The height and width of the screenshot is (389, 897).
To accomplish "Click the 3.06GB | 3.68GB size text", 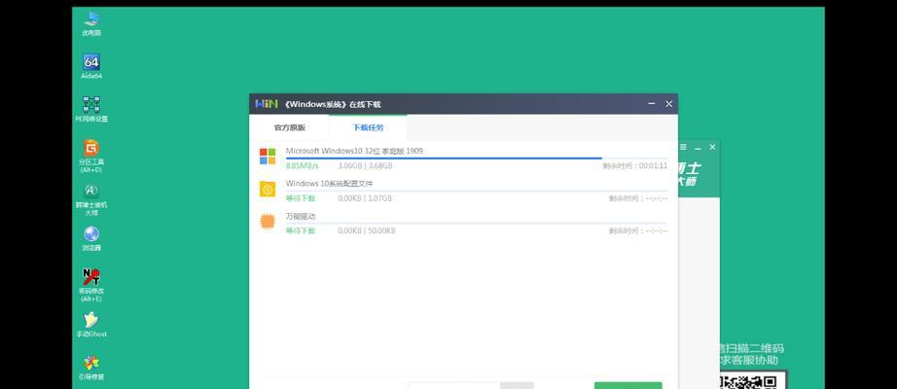I will pos(365,166).
